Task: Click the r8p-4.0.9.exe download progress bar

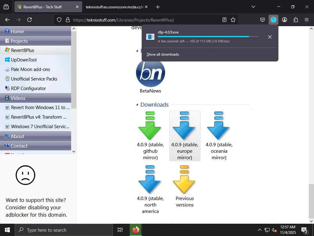Action: pyautogui.click(x=208, y=37)
